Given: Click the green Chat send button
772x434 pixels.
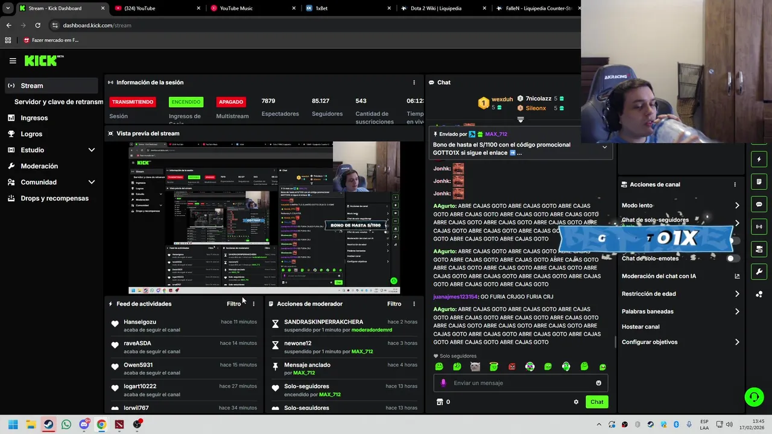Looking at the screenshot, I should point(596,402).
